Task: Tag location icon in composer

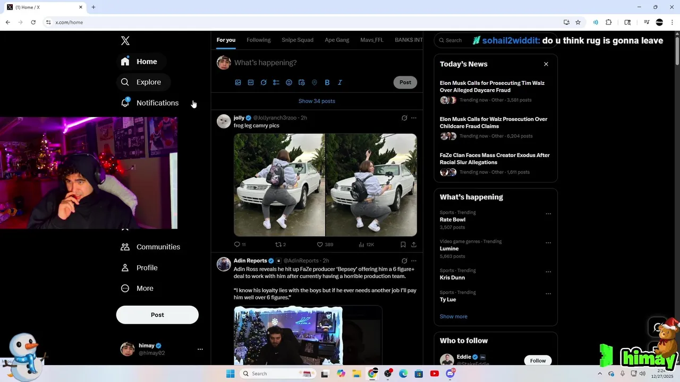Action: point(314,82)
